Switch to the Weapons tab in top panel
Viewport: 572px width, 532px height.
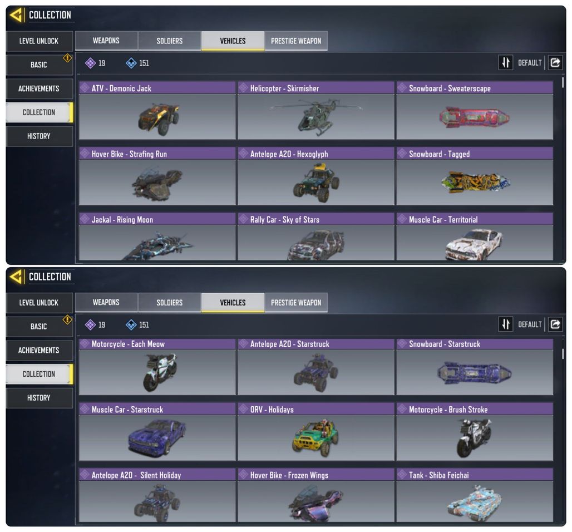[106, 41]
